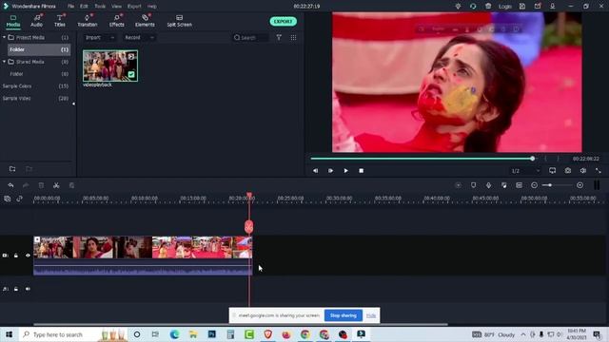
Task: Open the Split Screen tab
Action: (179, 21)
